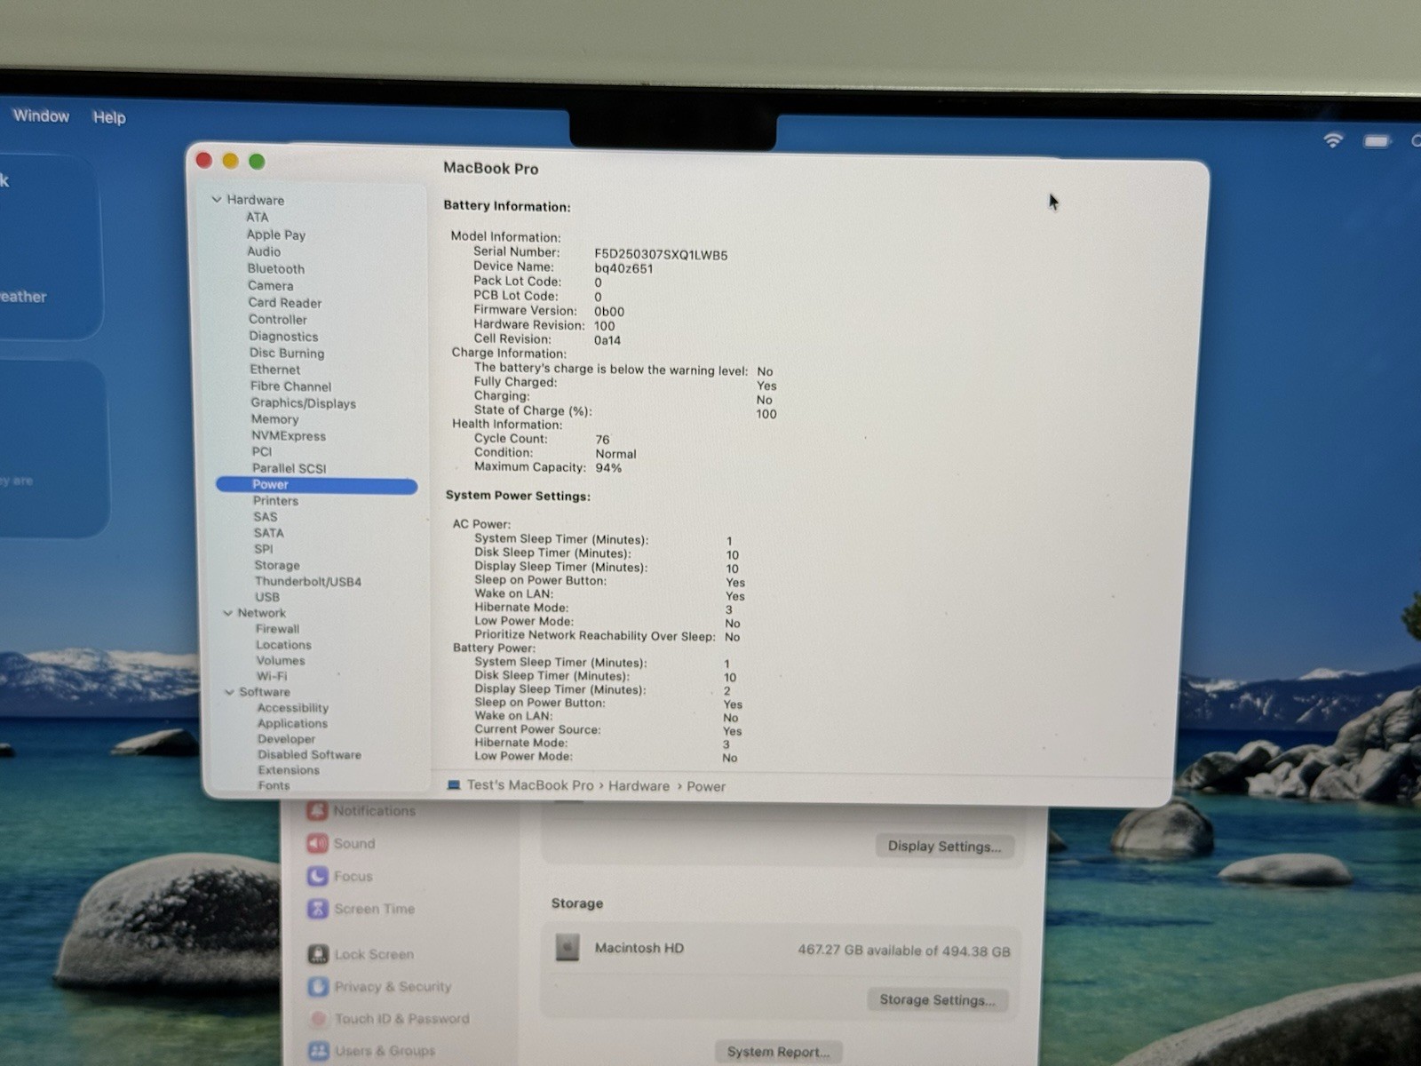Select NVMExpress in the Hardware list

click(289, 436)
